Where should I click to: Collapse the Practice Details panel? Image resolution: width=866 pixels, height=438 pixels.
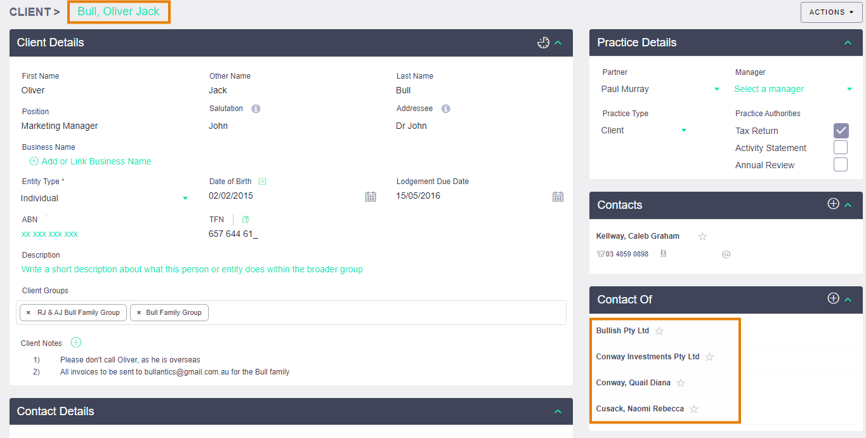click(x=848, y=43)
